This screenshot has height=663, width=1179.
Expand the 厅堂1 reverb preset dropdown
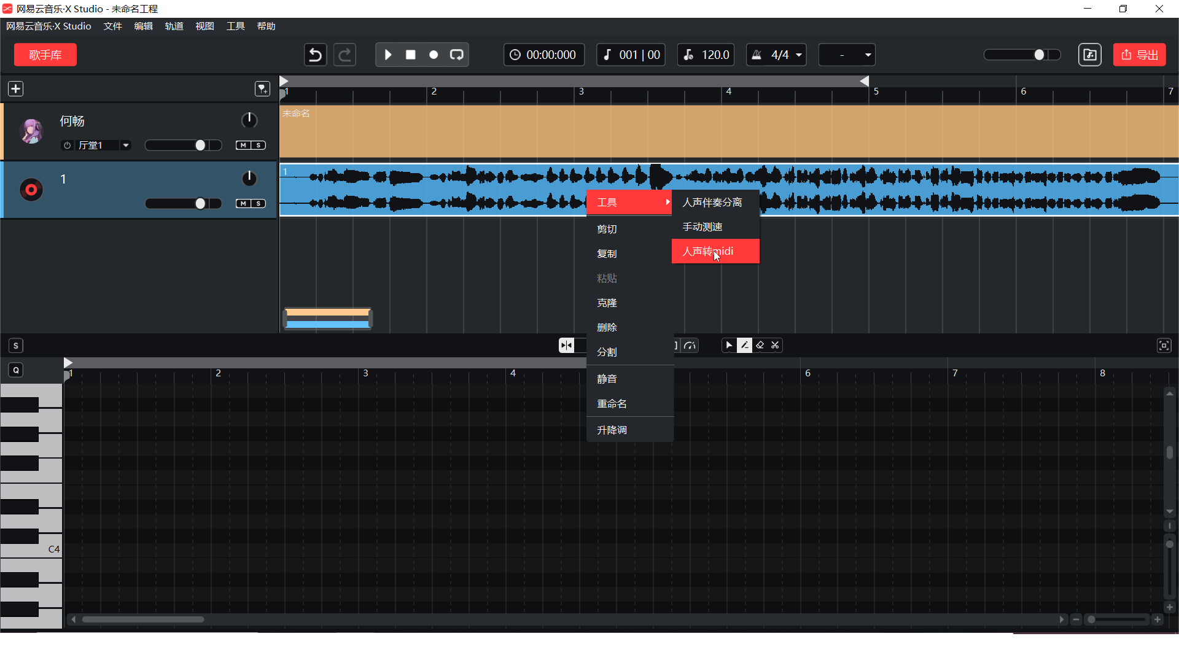pyautogui.click(x=126, y=145)
